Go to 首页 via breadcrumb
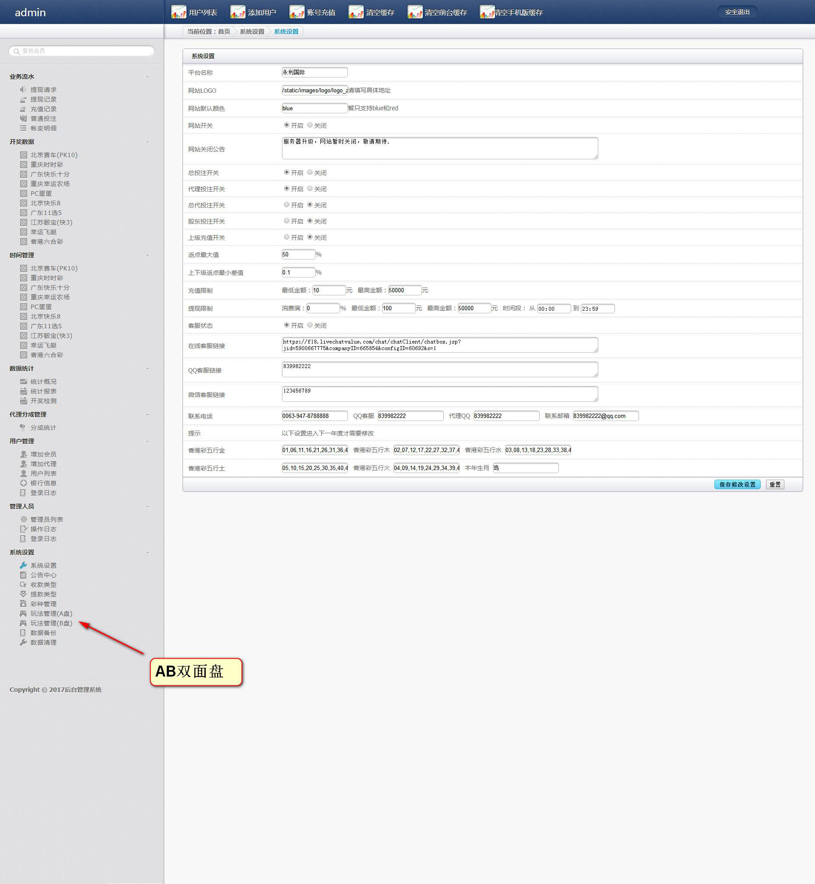 pyautogui.click(x=224, y=32)
